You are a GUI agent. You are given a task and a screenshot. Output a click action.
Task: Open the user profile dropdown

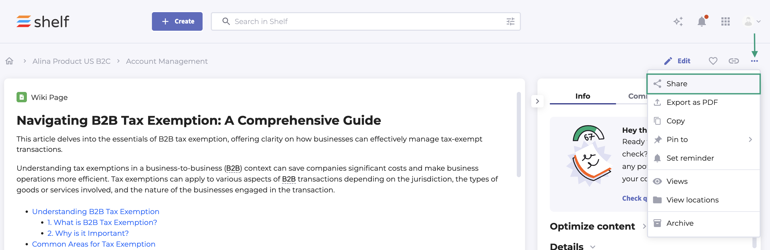[x=752, y=21]
